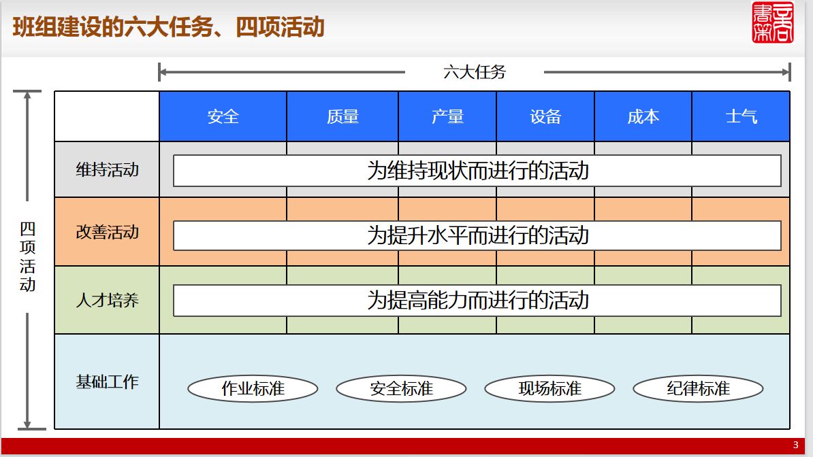Click the red seal logo in the corner
Screen dimensions: 813x457
click(773, 22)
